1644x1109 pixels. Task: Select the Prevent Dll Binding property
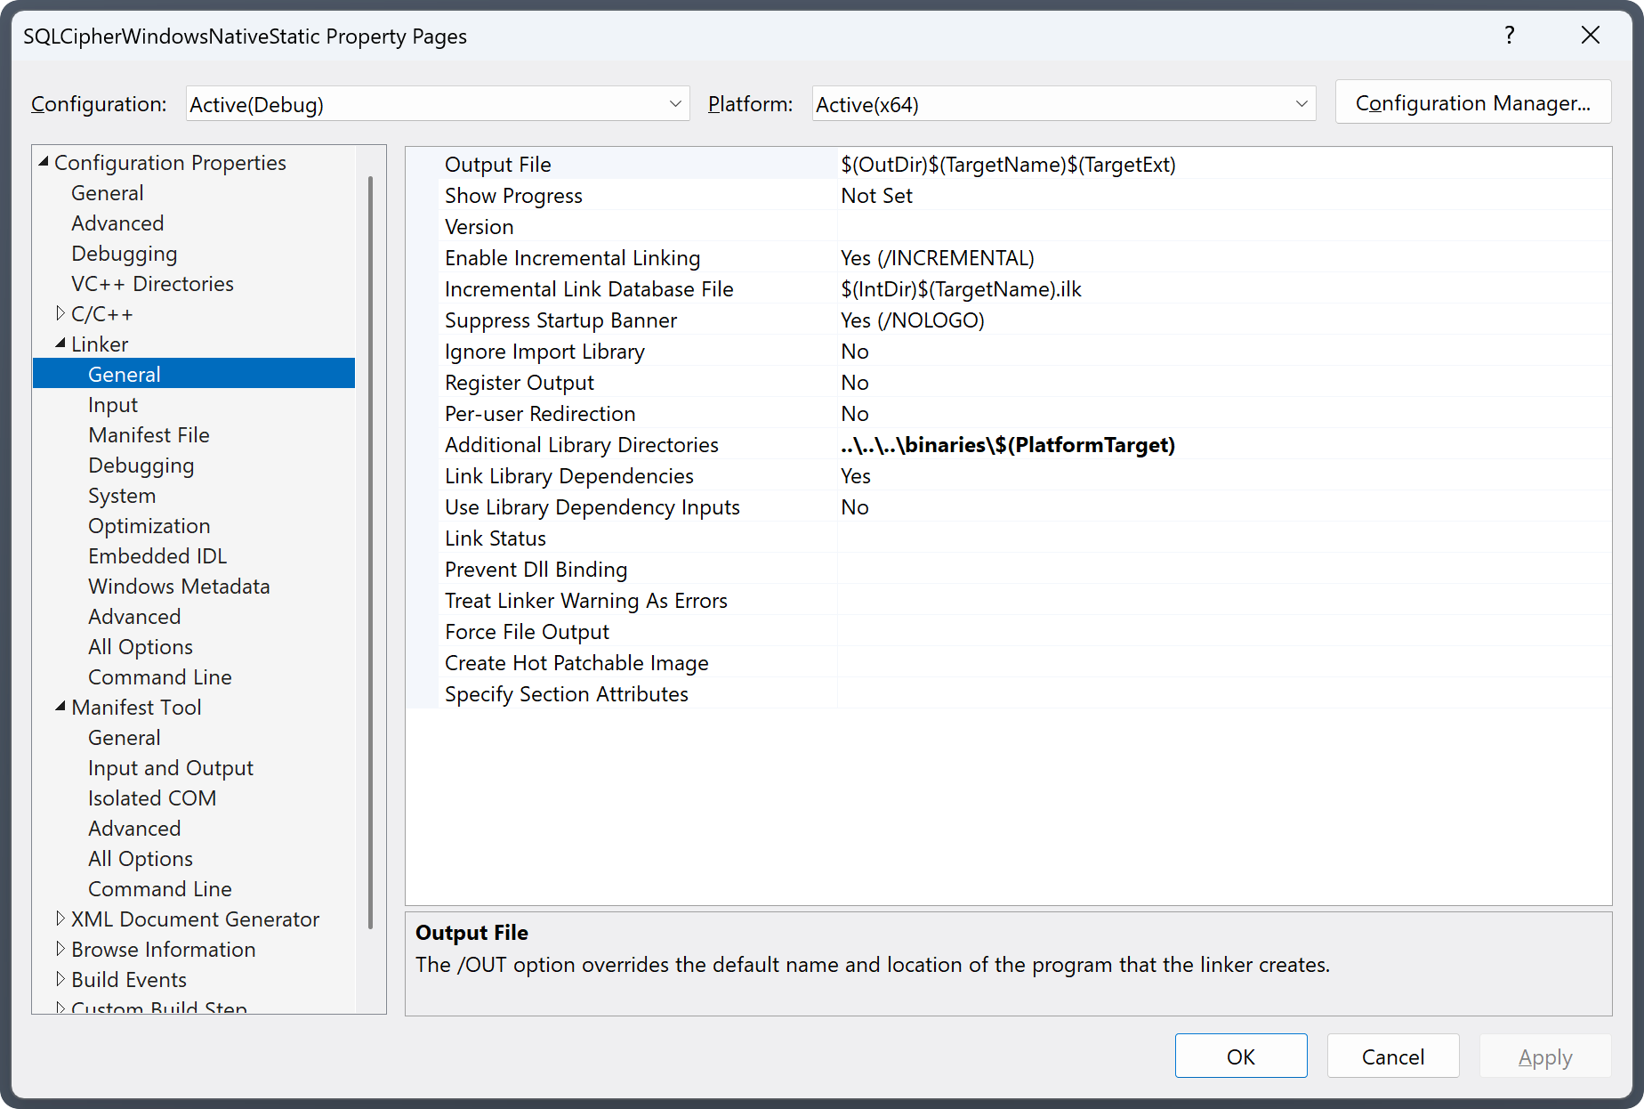(x=1009, y=570)
